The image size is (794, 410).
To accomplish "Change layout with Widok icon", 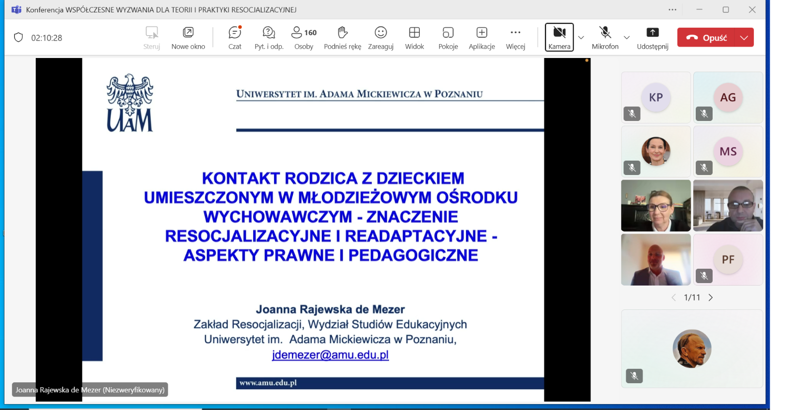I will tap(414, 38).
